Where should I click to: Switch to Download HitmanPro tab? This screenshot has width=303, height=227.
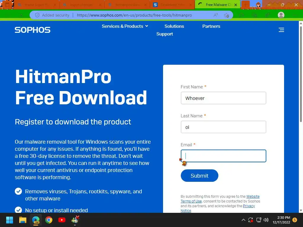coord(172,5)
